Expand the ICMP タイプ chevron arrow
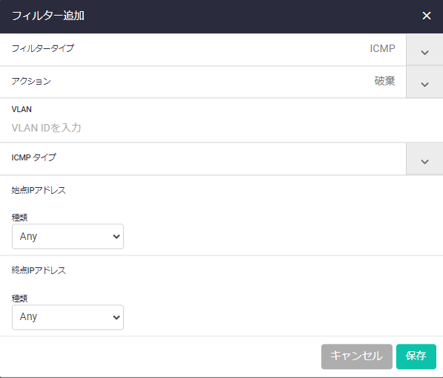Viewport: 443px width, 378px height. (x=424, y=159)
